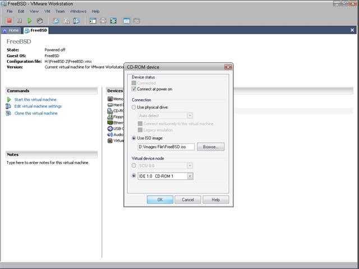Click Clone this virtual machine link
This screenshot has width=359, height=269.
(x=36, y=113)
